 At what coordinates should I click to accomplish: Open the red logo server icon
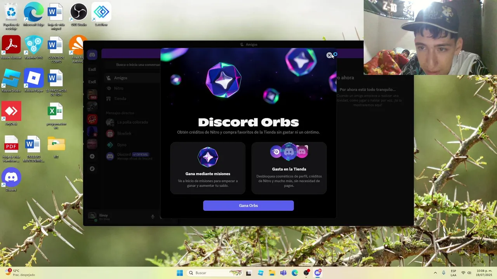92,119
